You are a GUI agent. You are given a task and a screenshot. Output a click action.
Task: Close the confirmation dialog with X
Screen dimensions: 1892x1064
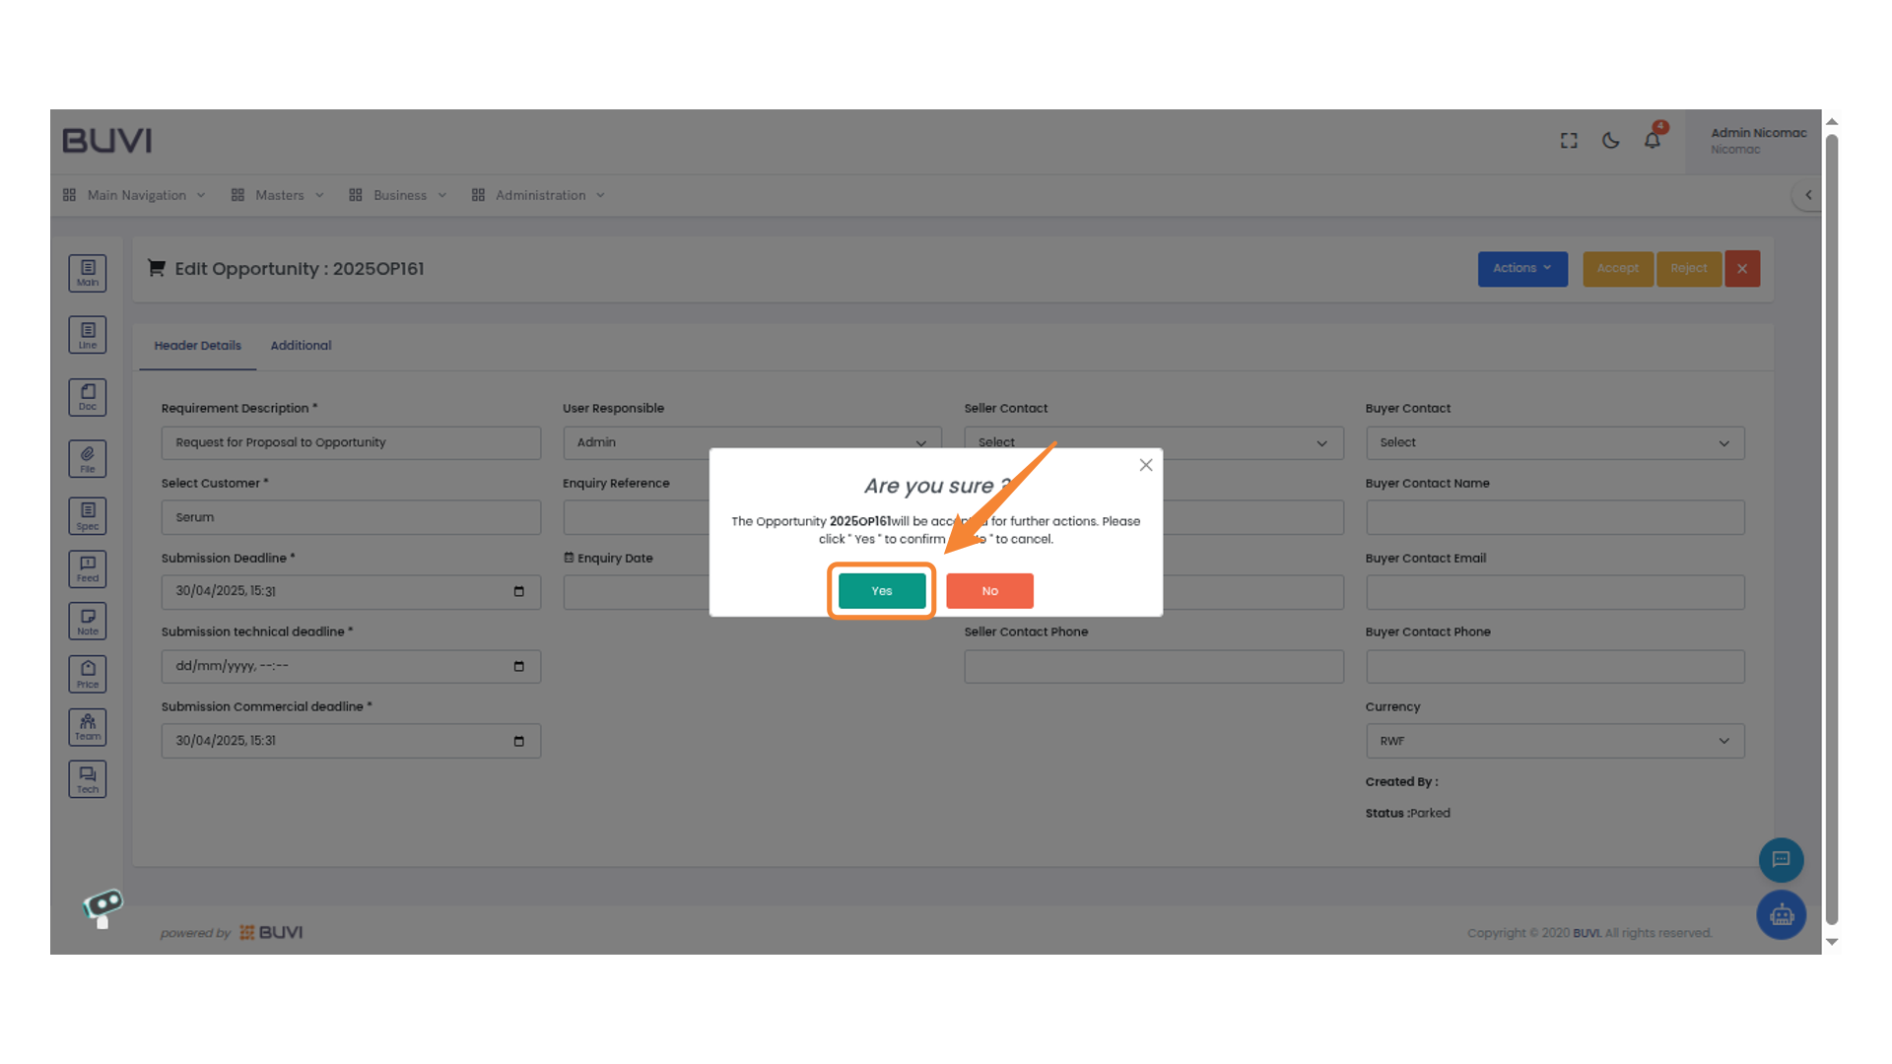(x=1145, y=465)
